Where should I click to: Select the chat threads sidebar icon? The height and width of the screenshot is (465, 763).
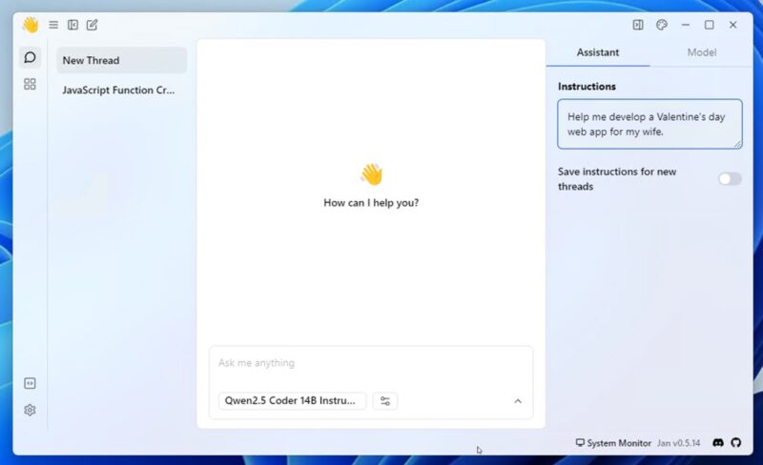point(30,58)
